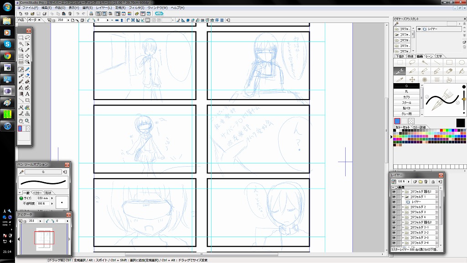Collapse コマフォルダ 1 folder in Layers
The width and height of the screenshot is (467, 263).
(x=403, y=197)
